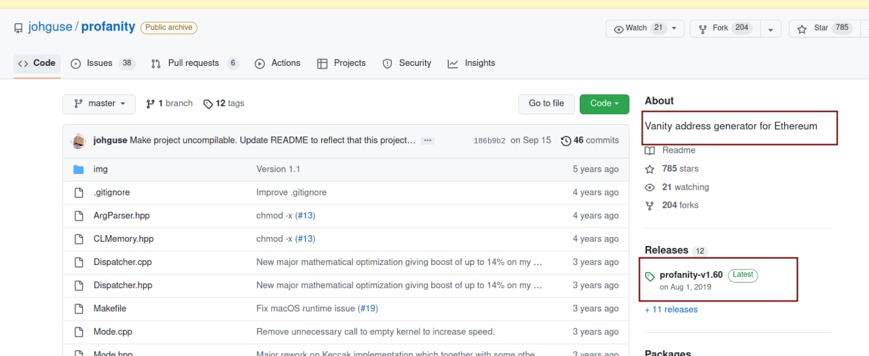869x356 pixels.
Task: Click johguse's avatar in the commit row
Action: pos(79,141)
